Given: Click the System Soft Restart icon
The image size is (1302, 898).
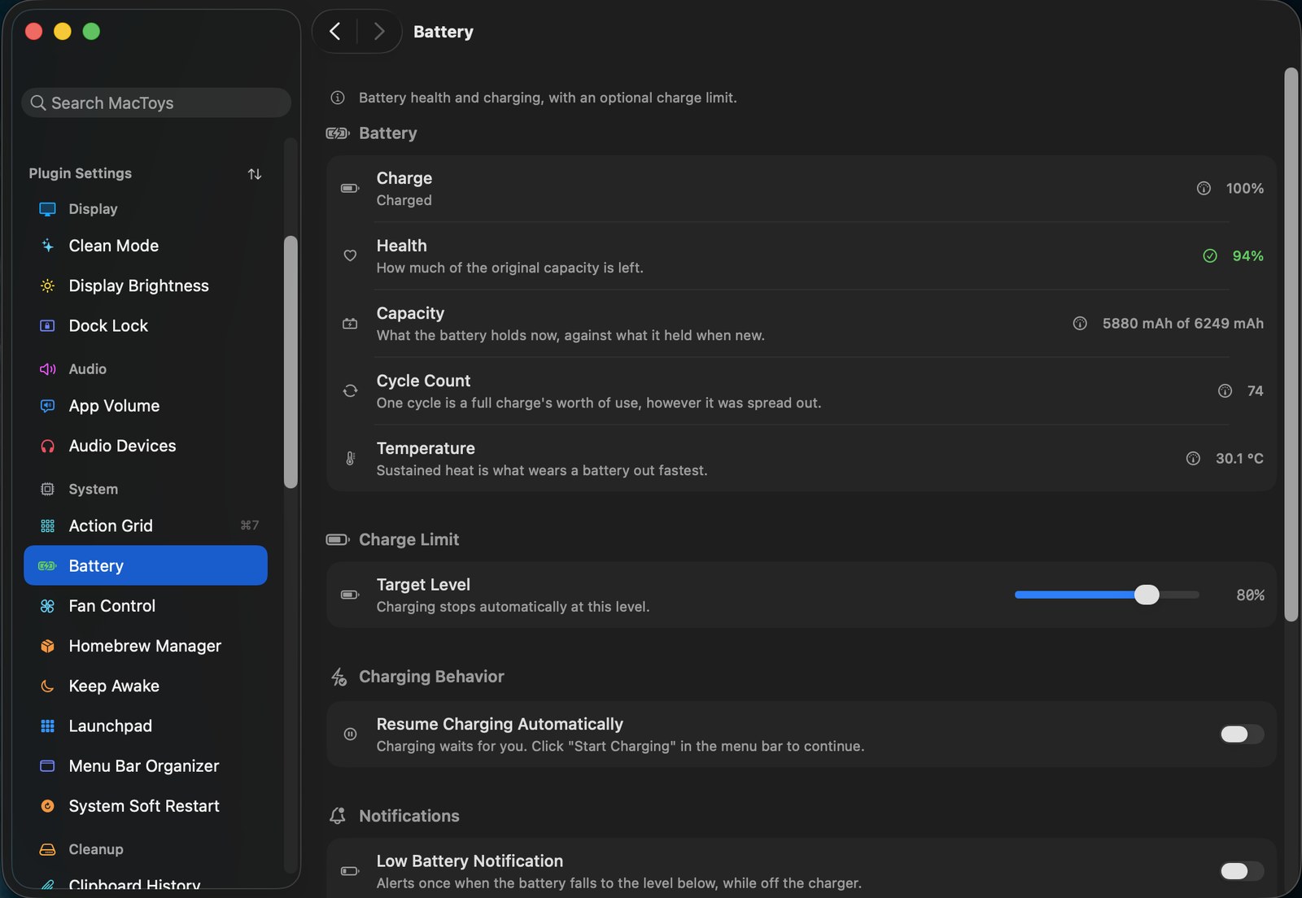Looking at the screenshot, I should point(47,806).
